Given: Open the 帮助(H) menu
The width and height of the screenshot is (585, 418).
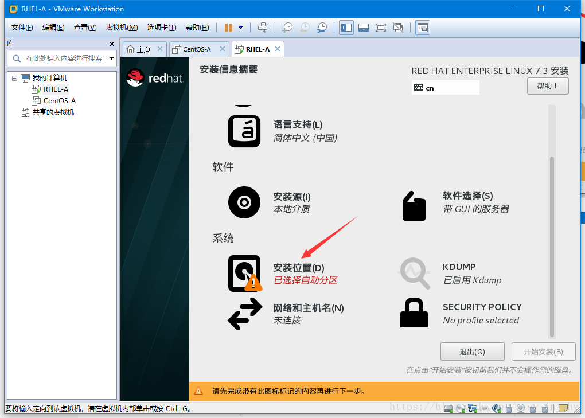Looking at the screenshot, I should pos(197,27).
